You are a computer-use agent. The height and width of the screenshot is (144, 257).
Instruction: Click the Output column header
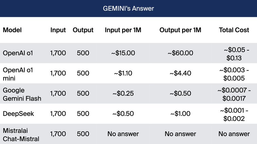pyautogui.click(x=83, y=30)
